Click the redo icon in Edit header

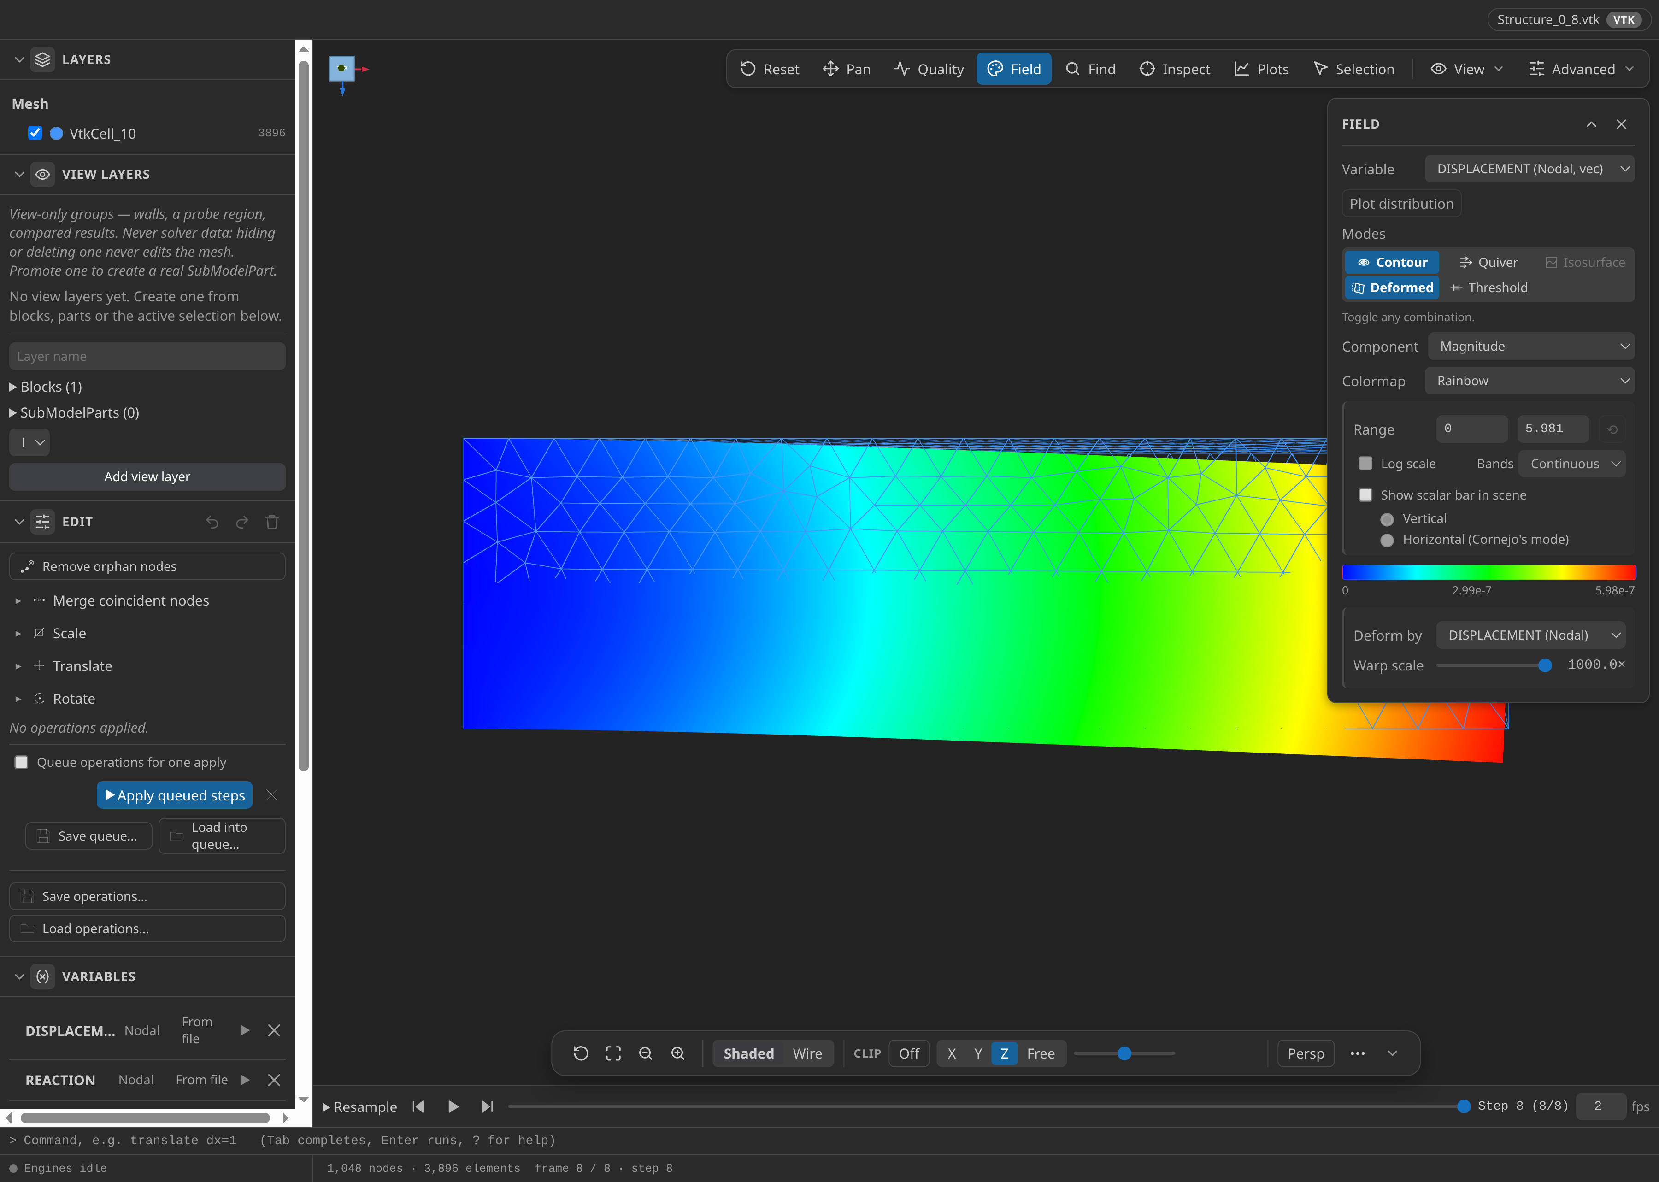click(242, 522)
